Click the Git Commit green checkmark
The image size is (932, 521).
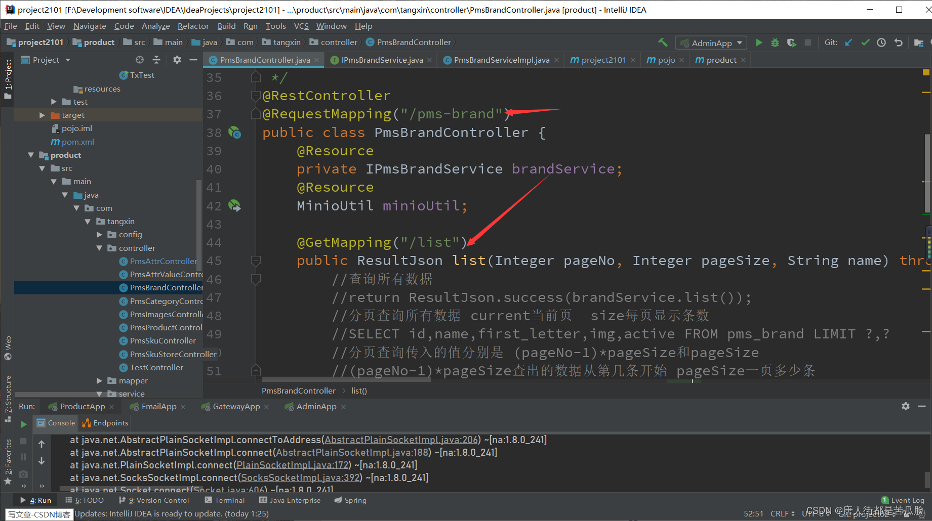[x=865, y=42]
